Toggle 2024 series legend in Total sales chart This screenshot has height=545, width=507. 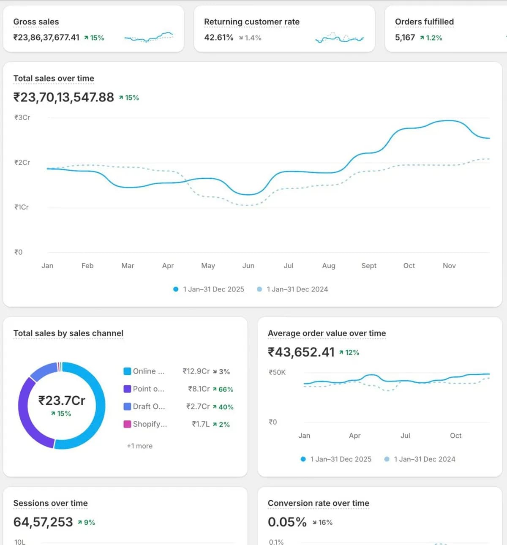click(292, 289)
